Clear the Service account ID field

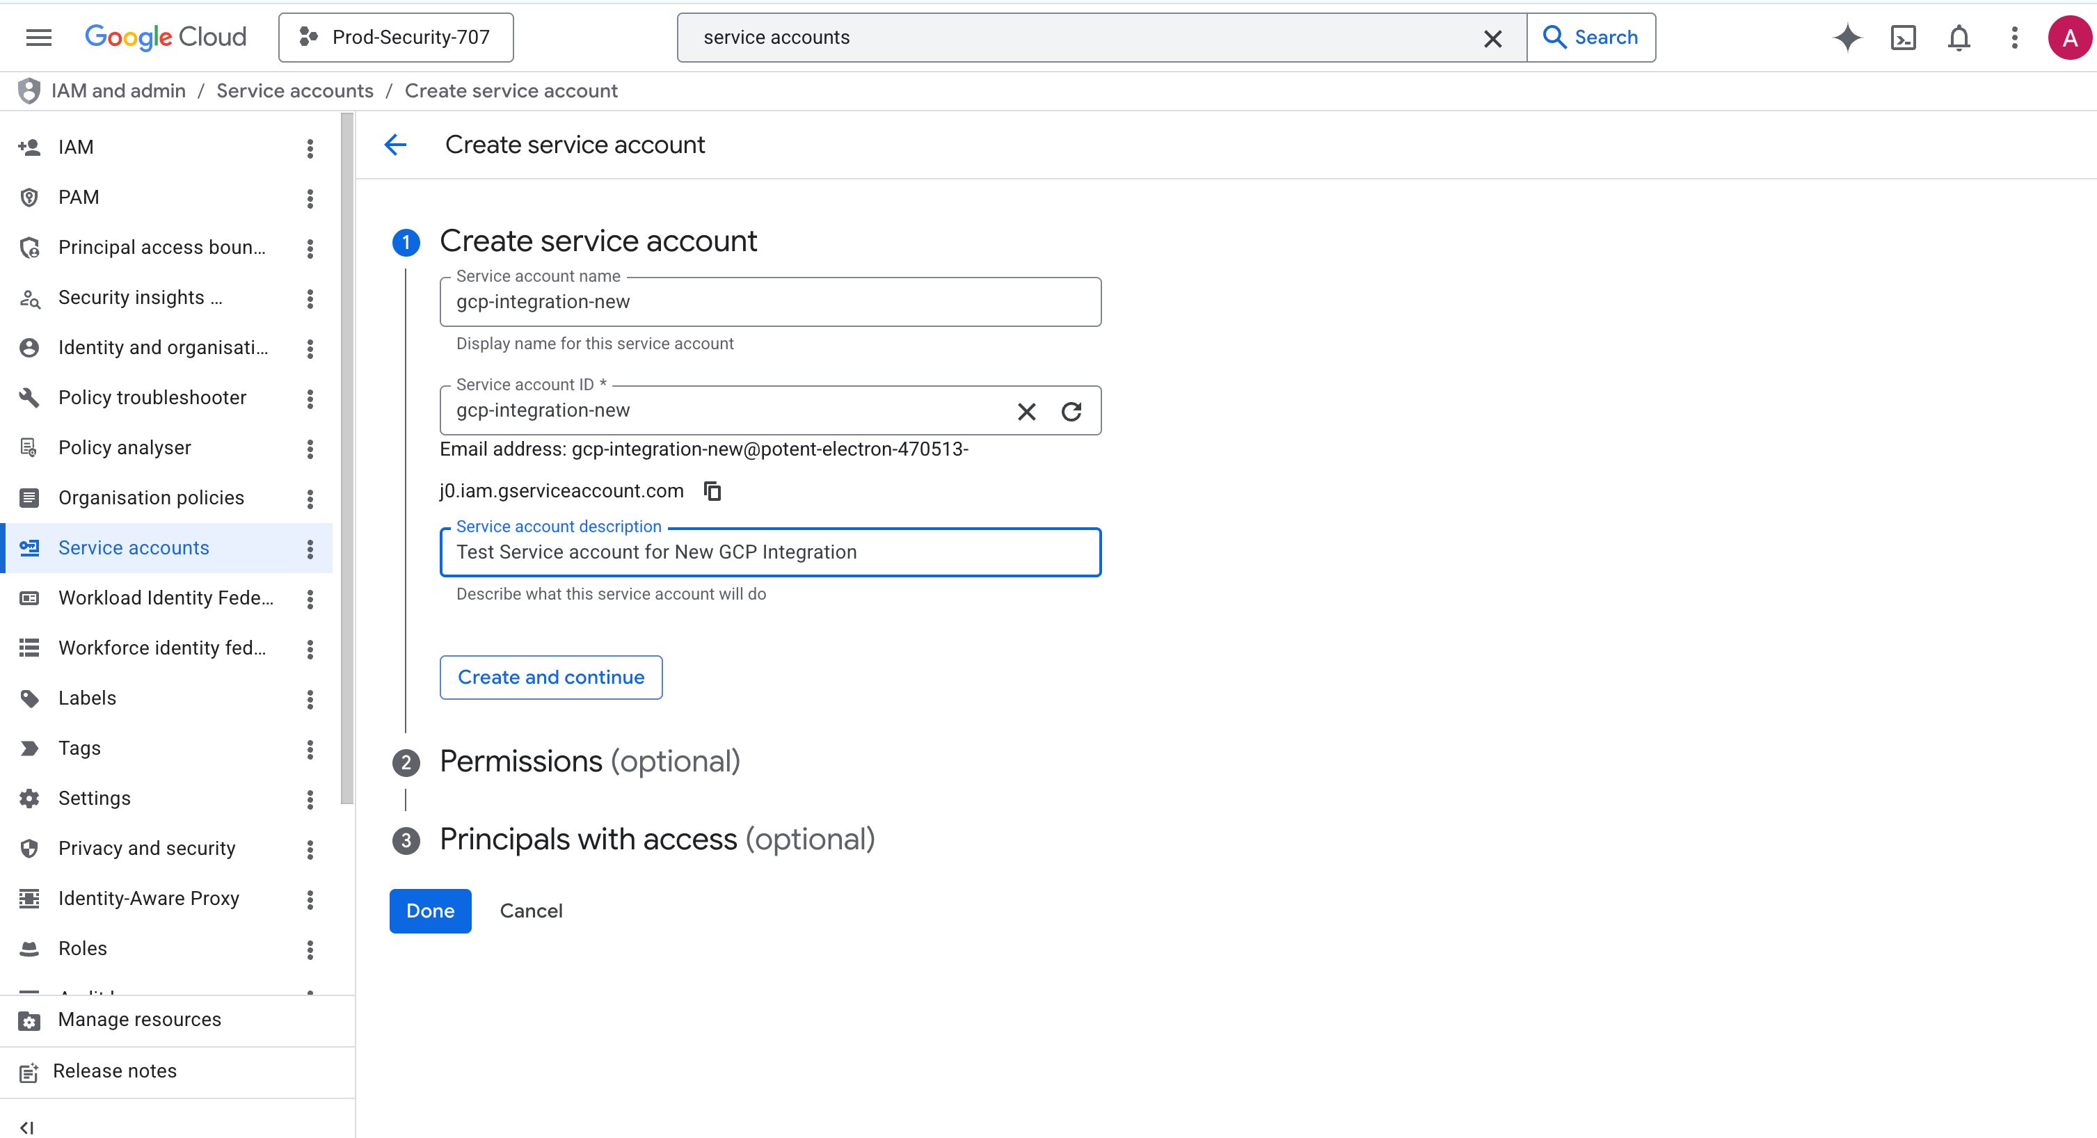coord(1026,412)
